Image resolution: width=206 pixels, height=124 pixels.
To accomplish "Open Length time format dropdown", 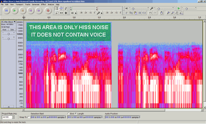I will coord(102,117).
